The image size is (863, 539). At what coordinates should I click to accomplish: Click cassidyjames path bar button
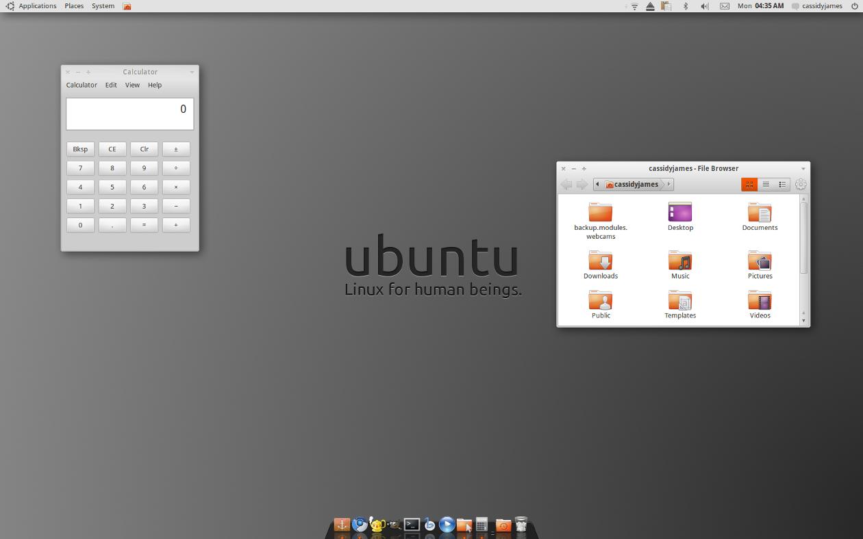coord(633,184)
